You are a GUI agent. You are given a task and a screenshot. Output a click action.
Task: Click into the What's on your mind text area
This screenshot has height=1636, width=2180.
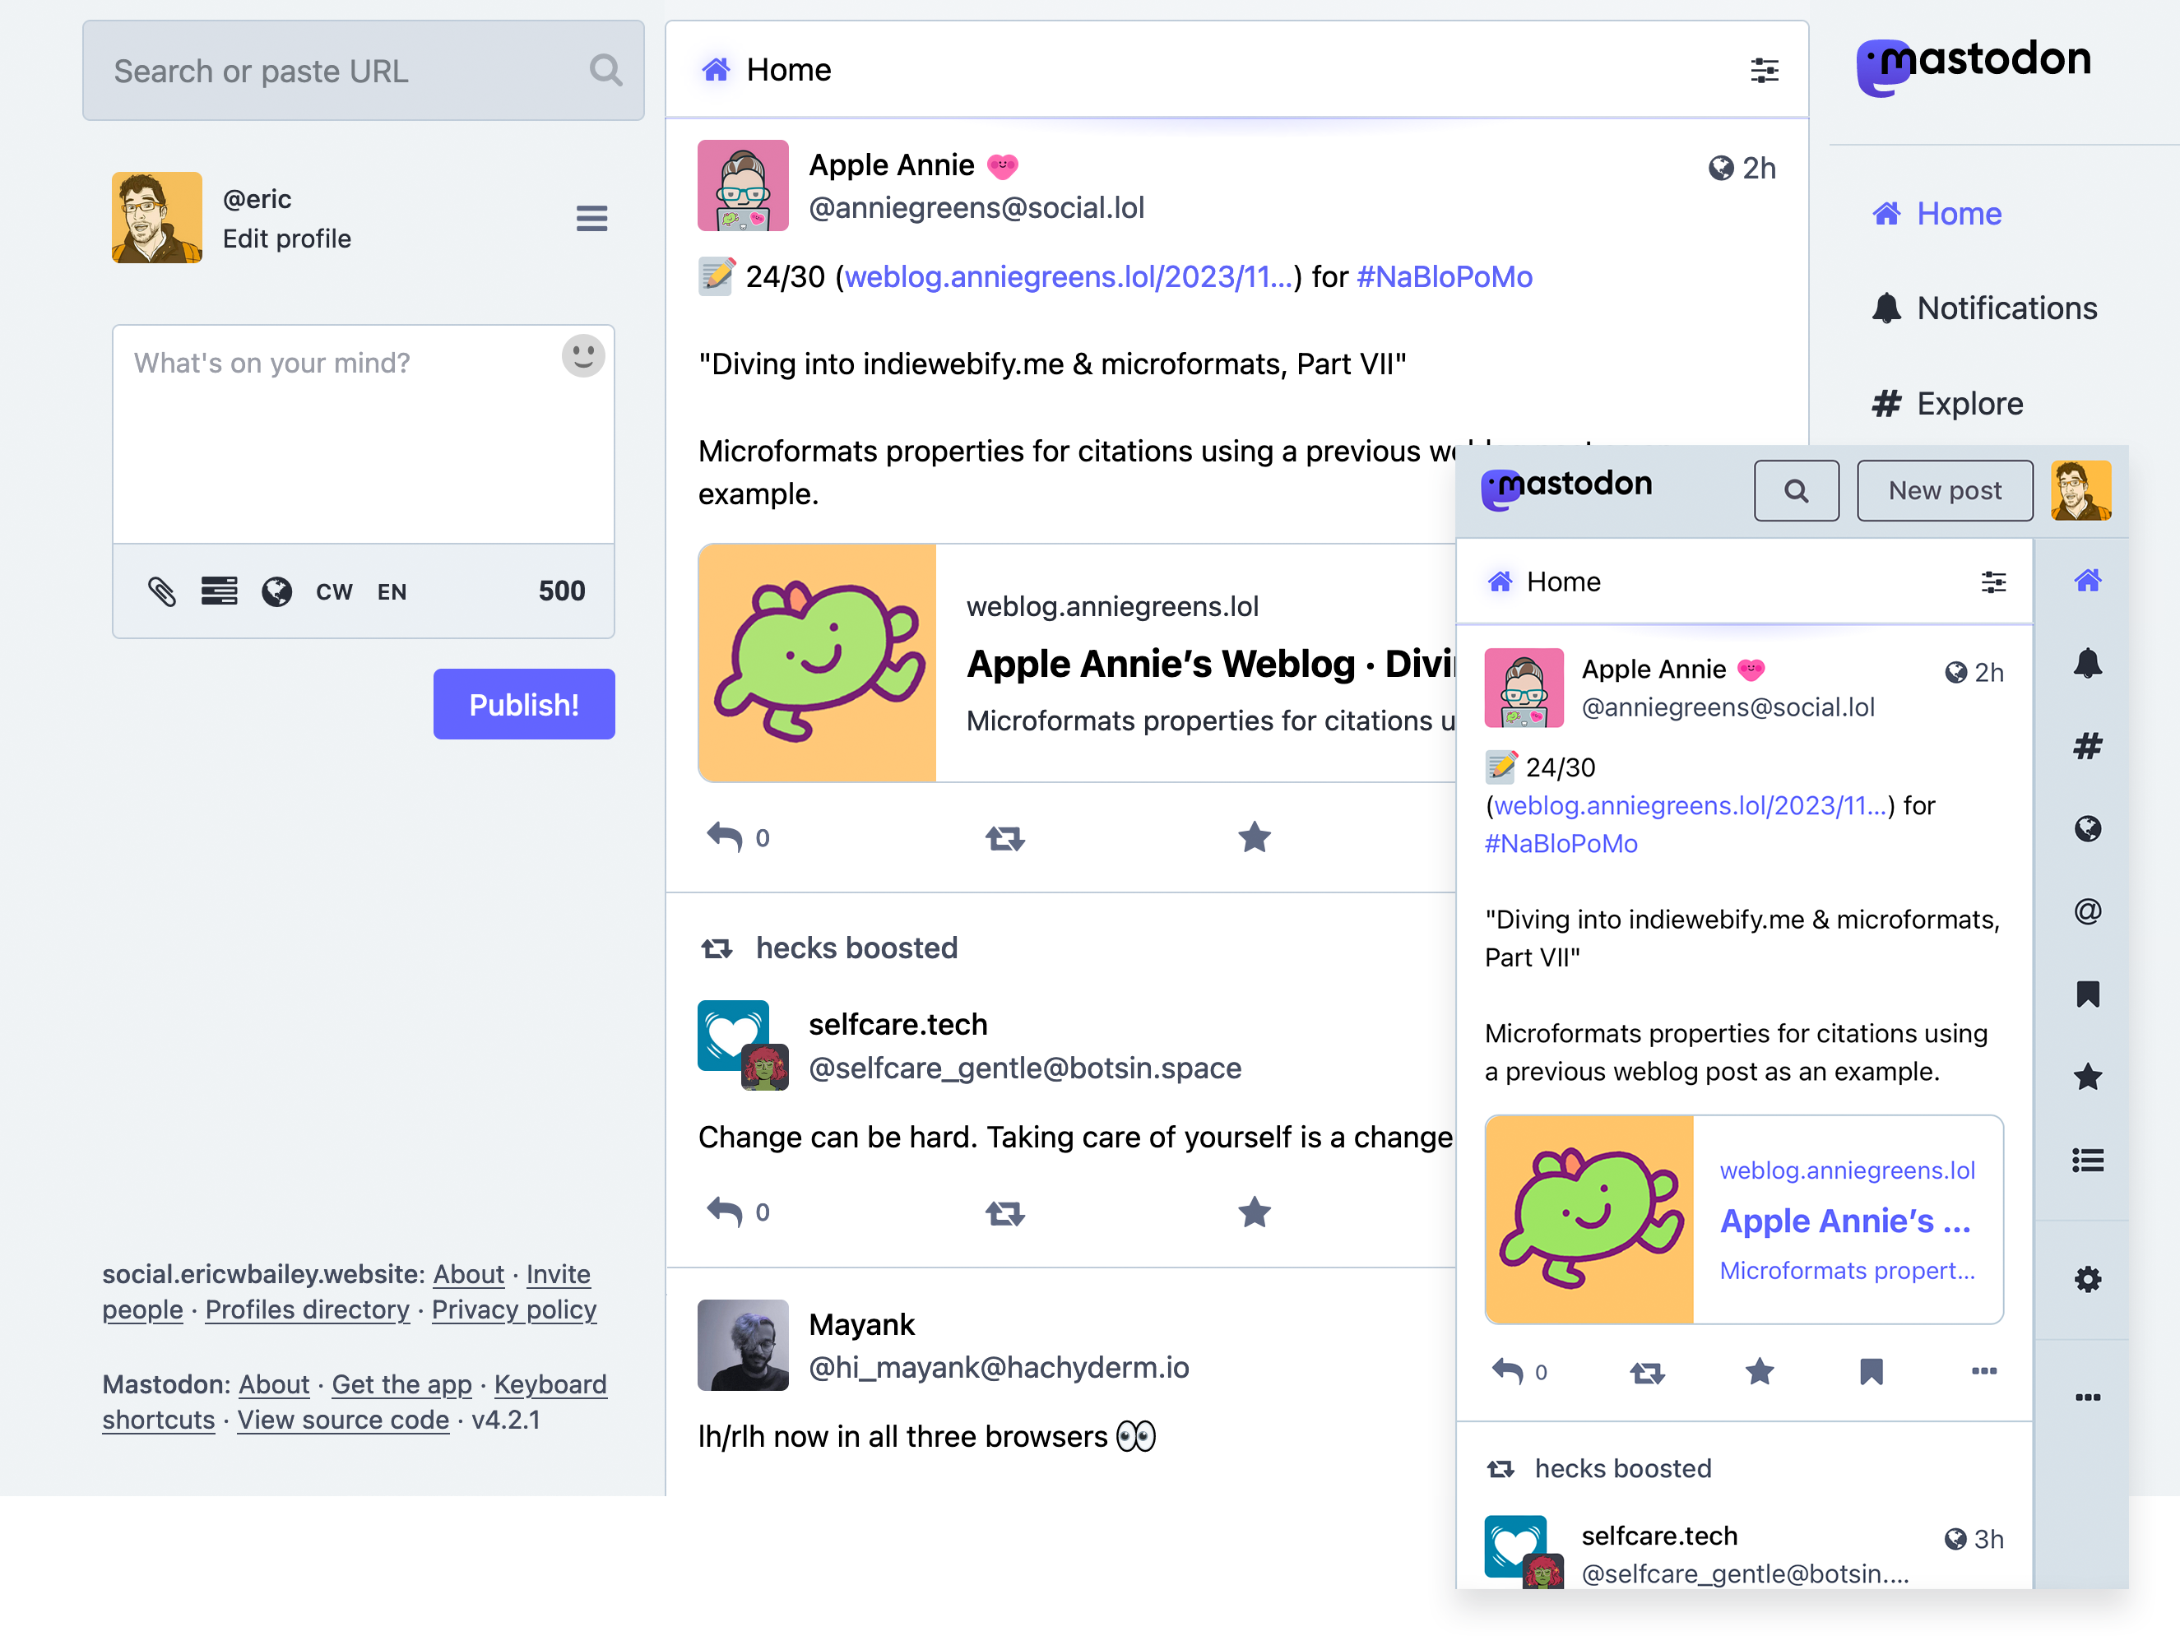(x=364, y=434)
